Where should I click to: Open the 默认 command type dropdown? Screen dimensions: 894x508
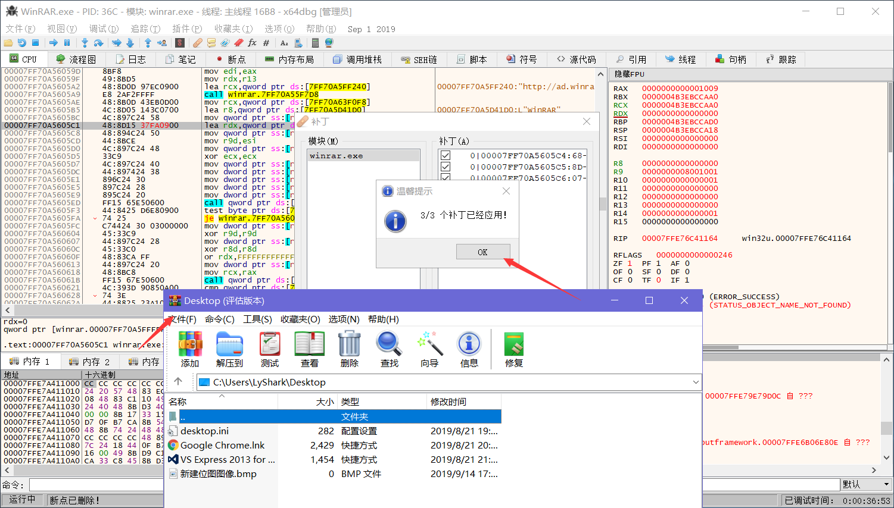tap(866, 484)
